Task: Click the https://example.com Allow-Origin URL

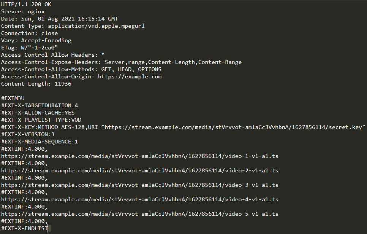Action: click(130, 77)
